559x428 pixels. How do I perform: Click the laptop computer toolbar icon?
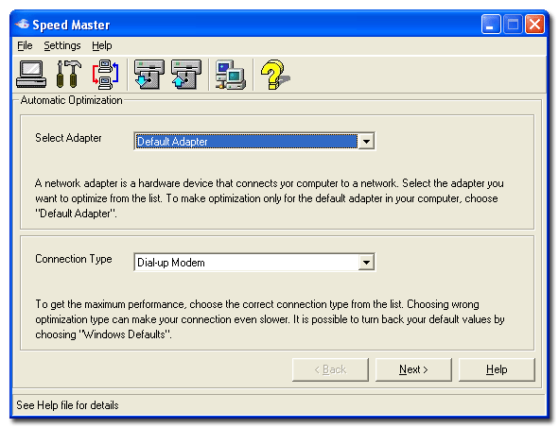31,74
